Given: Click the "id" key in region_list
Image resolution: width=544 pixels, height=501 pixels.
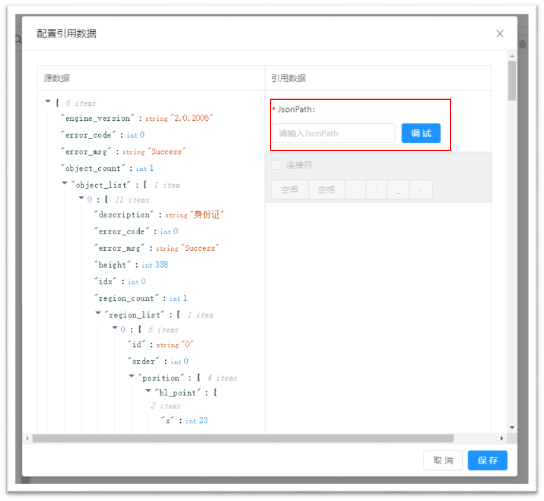Looking at the screenshot, I should [x=136, y=345].
